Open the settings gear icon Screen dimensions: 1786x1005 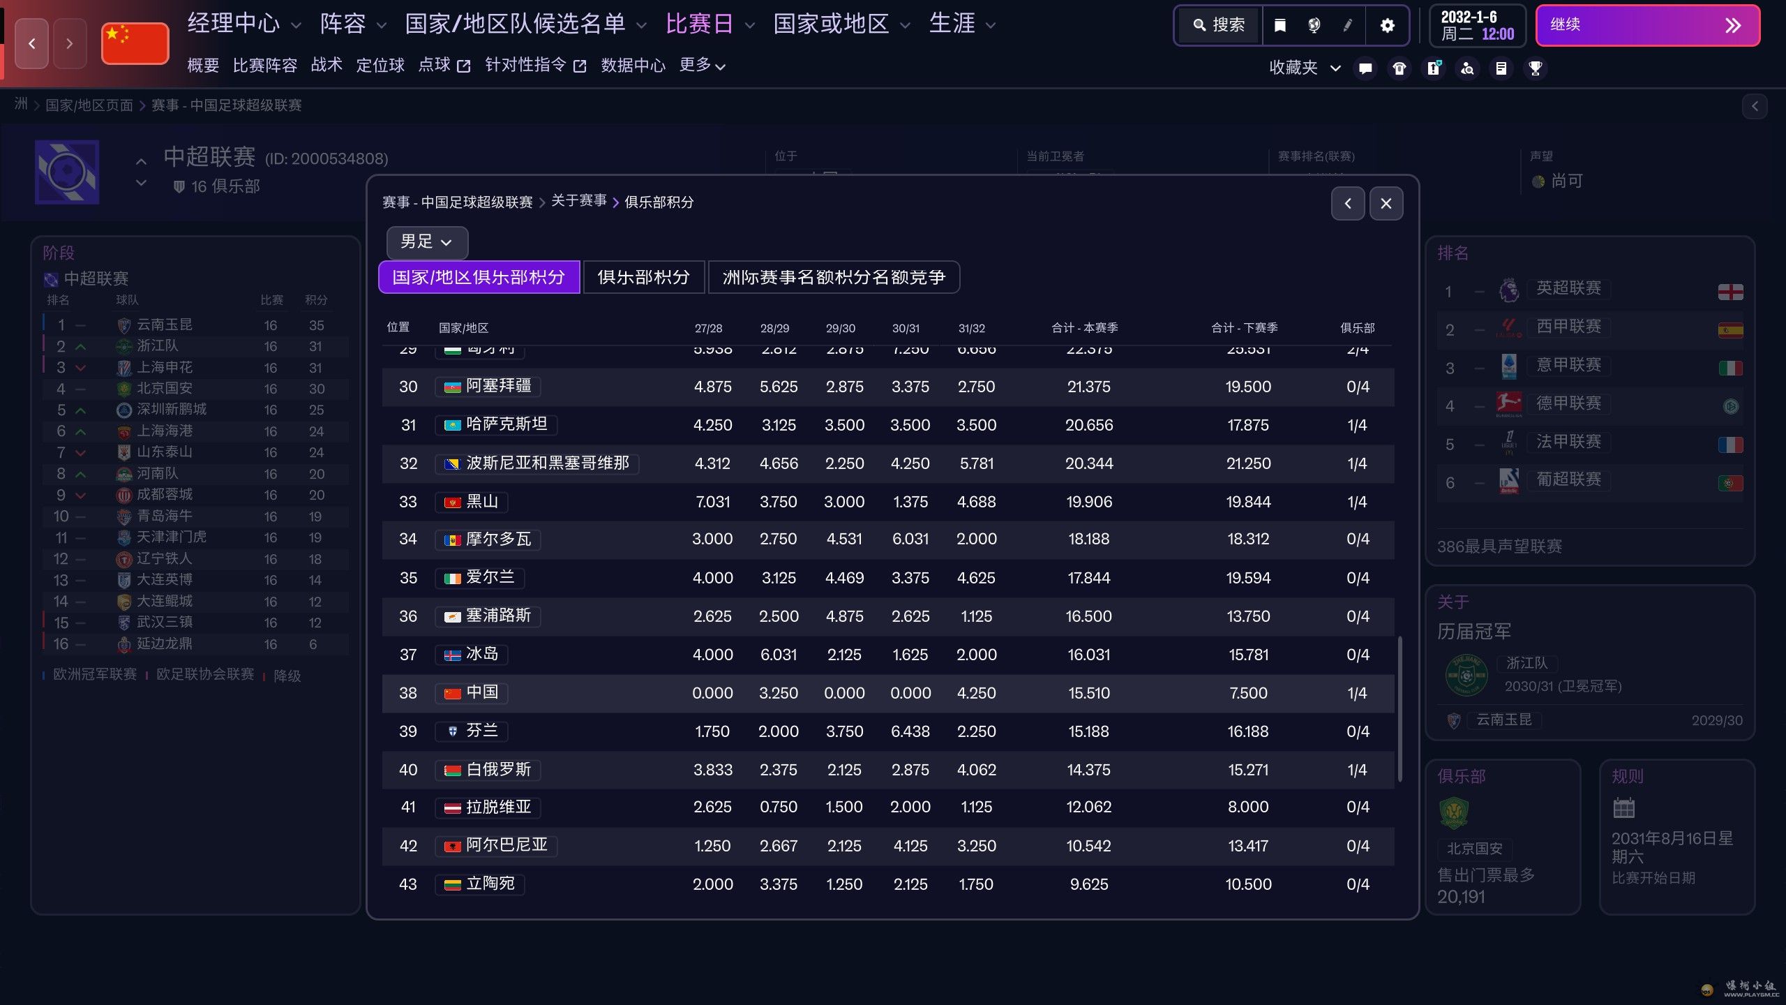coord(1388,26)
